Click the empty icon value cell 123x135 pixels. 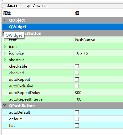pos(98,47)
